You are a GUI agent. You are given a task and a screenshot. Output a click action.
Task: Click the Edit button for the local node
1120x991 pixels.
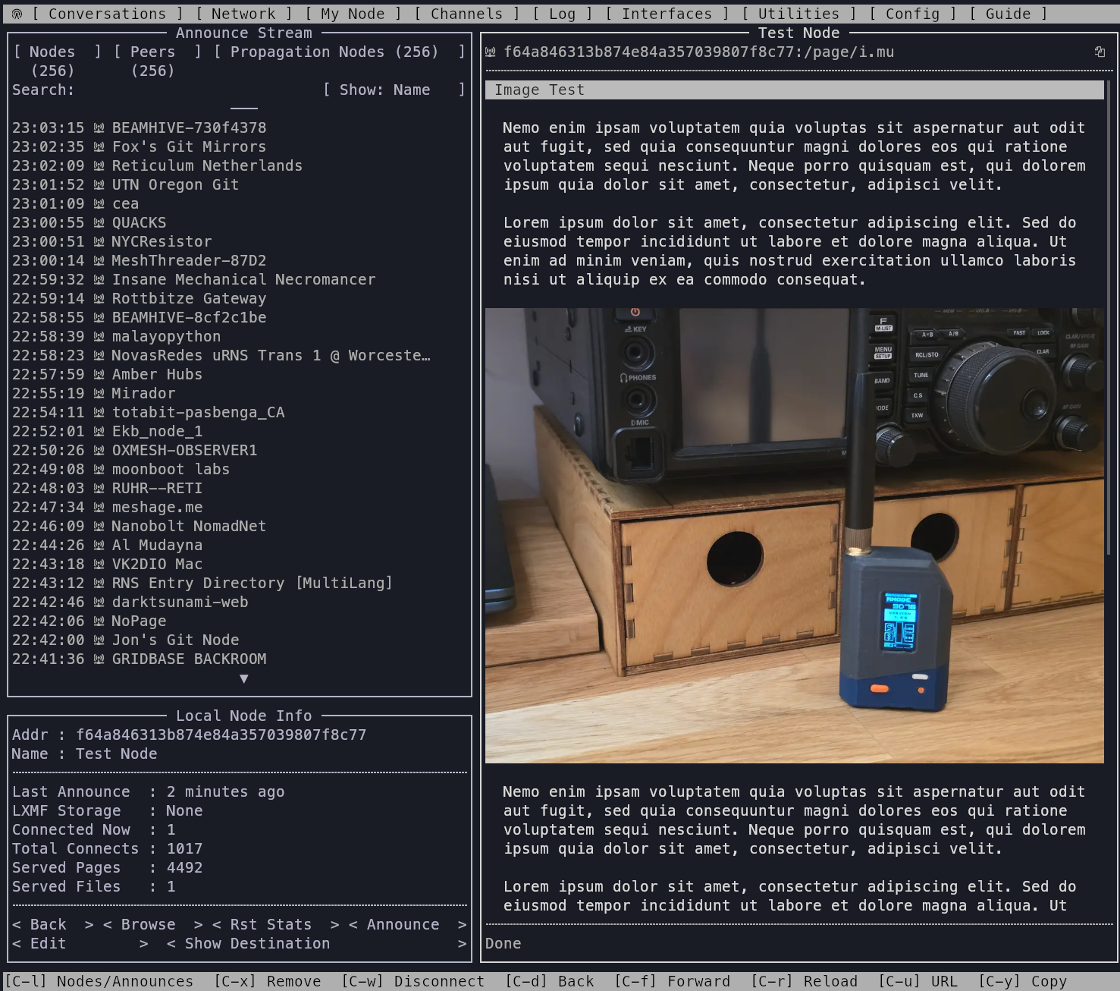[80, 943]
